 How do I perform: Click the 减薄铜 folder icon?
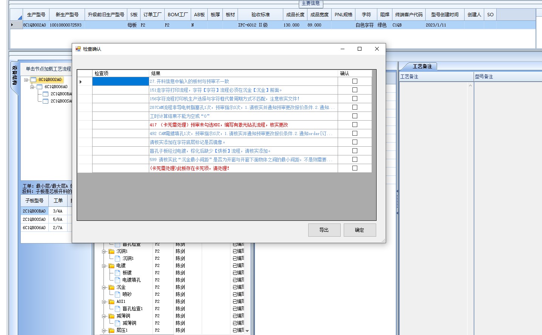click(x=112, y=316)
